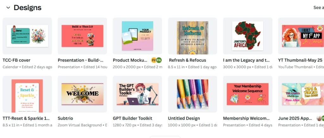Click the yellow PA collaborator avatar

(153, 60)
